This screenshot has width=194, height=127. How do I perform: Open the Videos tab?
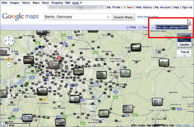point(26,2)
